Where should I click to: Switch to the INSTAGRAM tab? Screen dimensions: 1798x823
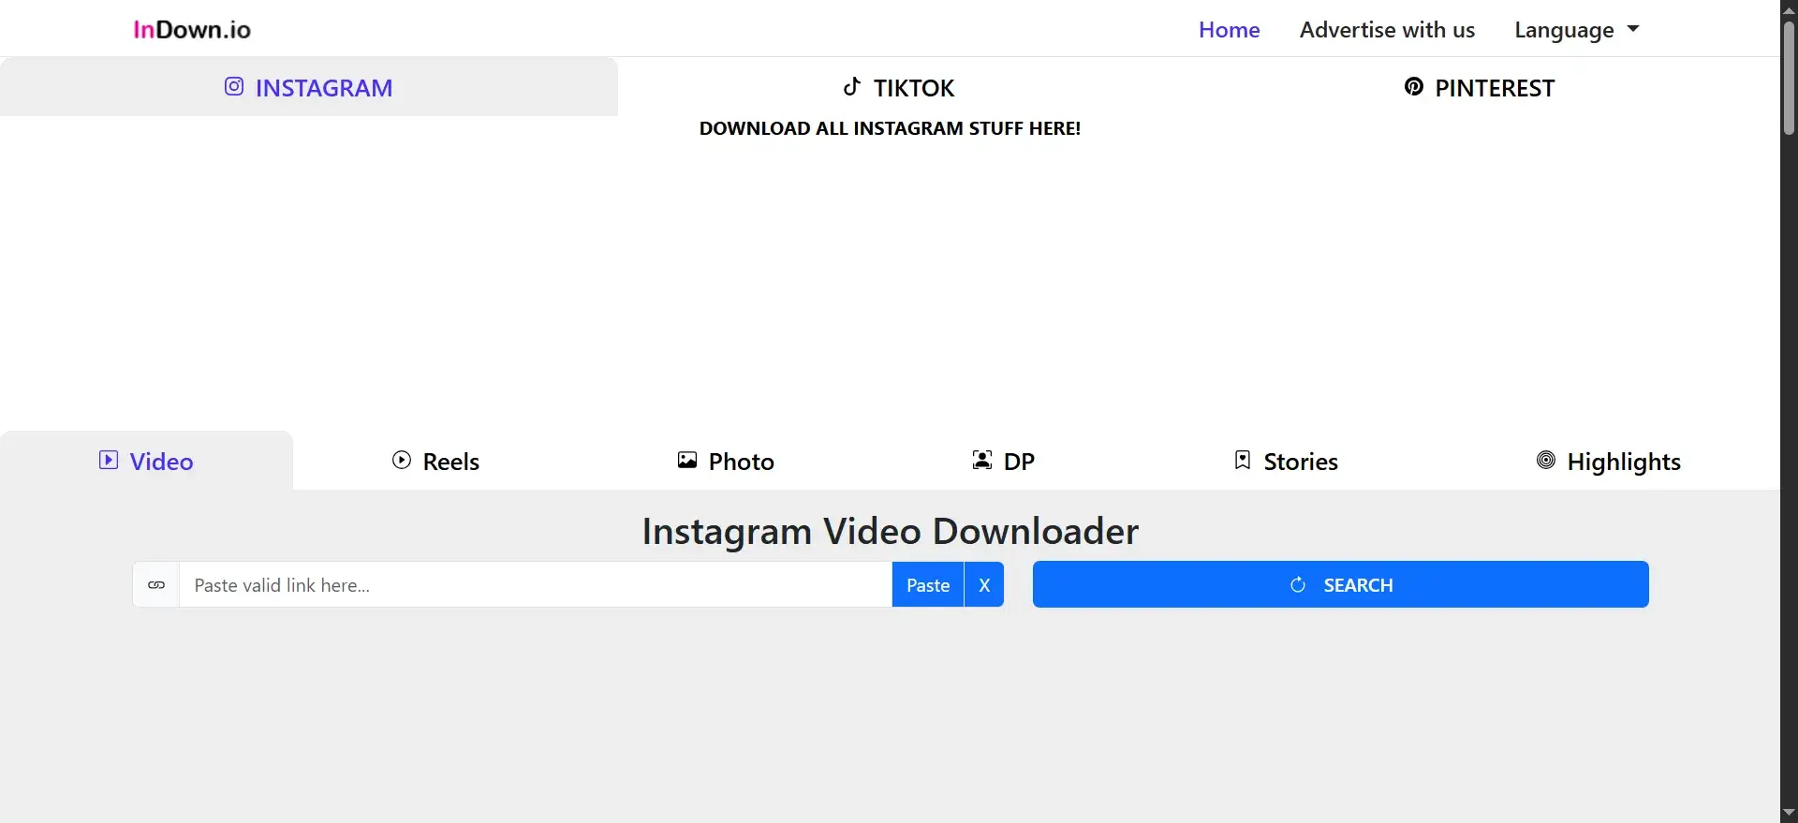309,87
